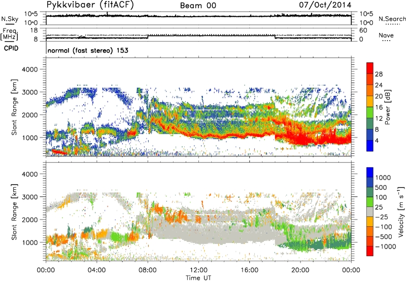Image resolution: width=406 pixels, height=281 pixels.
Task: Click the "16:00" time axis tick label
Action: pyautogui.click(x=249, y=270)
